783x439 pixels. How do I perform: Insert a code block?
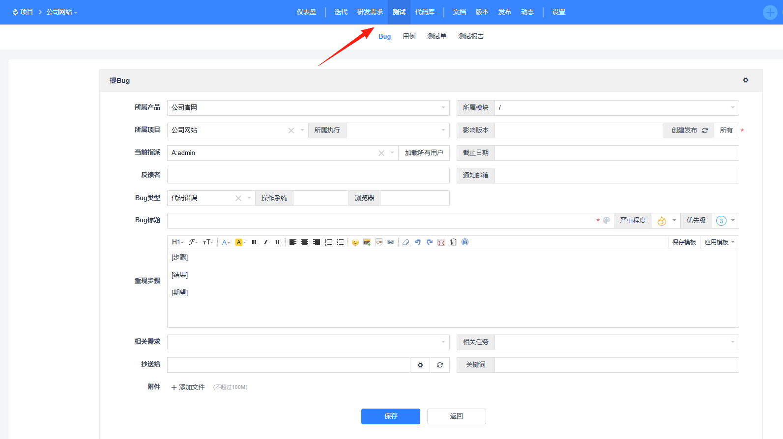(x=379, y=242)
